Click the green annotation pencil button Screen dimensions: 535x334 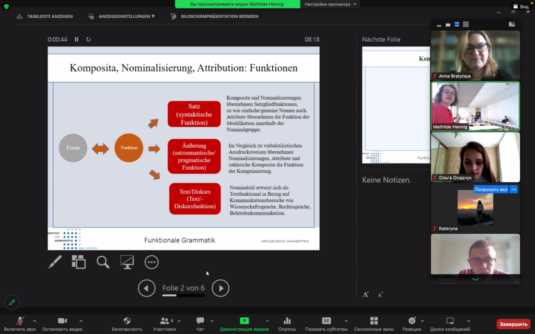click(x=11, y=302)
